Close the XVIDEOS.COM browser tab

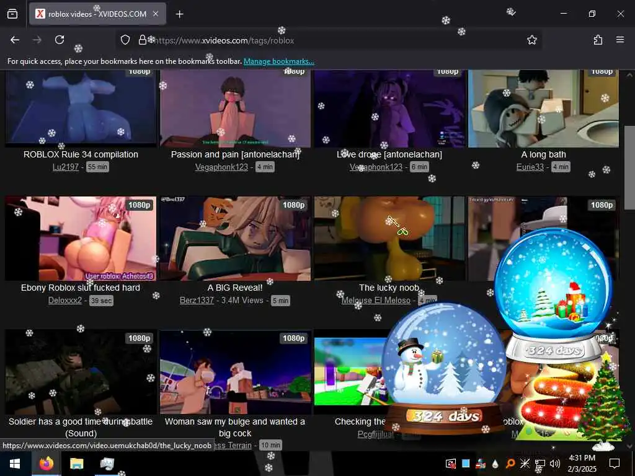[x=156, y=14]
